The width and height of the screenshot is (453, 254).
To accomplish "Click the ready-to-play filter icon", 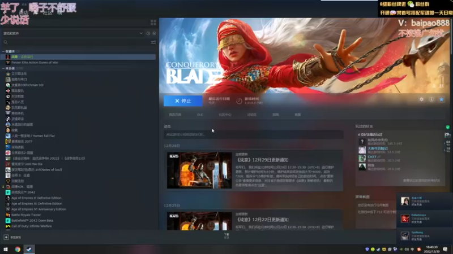I will pyautogui.click(x=154, y=33).
